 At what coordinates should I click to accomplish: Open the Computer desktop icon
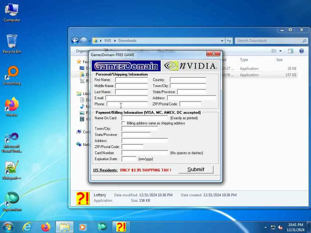click(x=12, y=13)
